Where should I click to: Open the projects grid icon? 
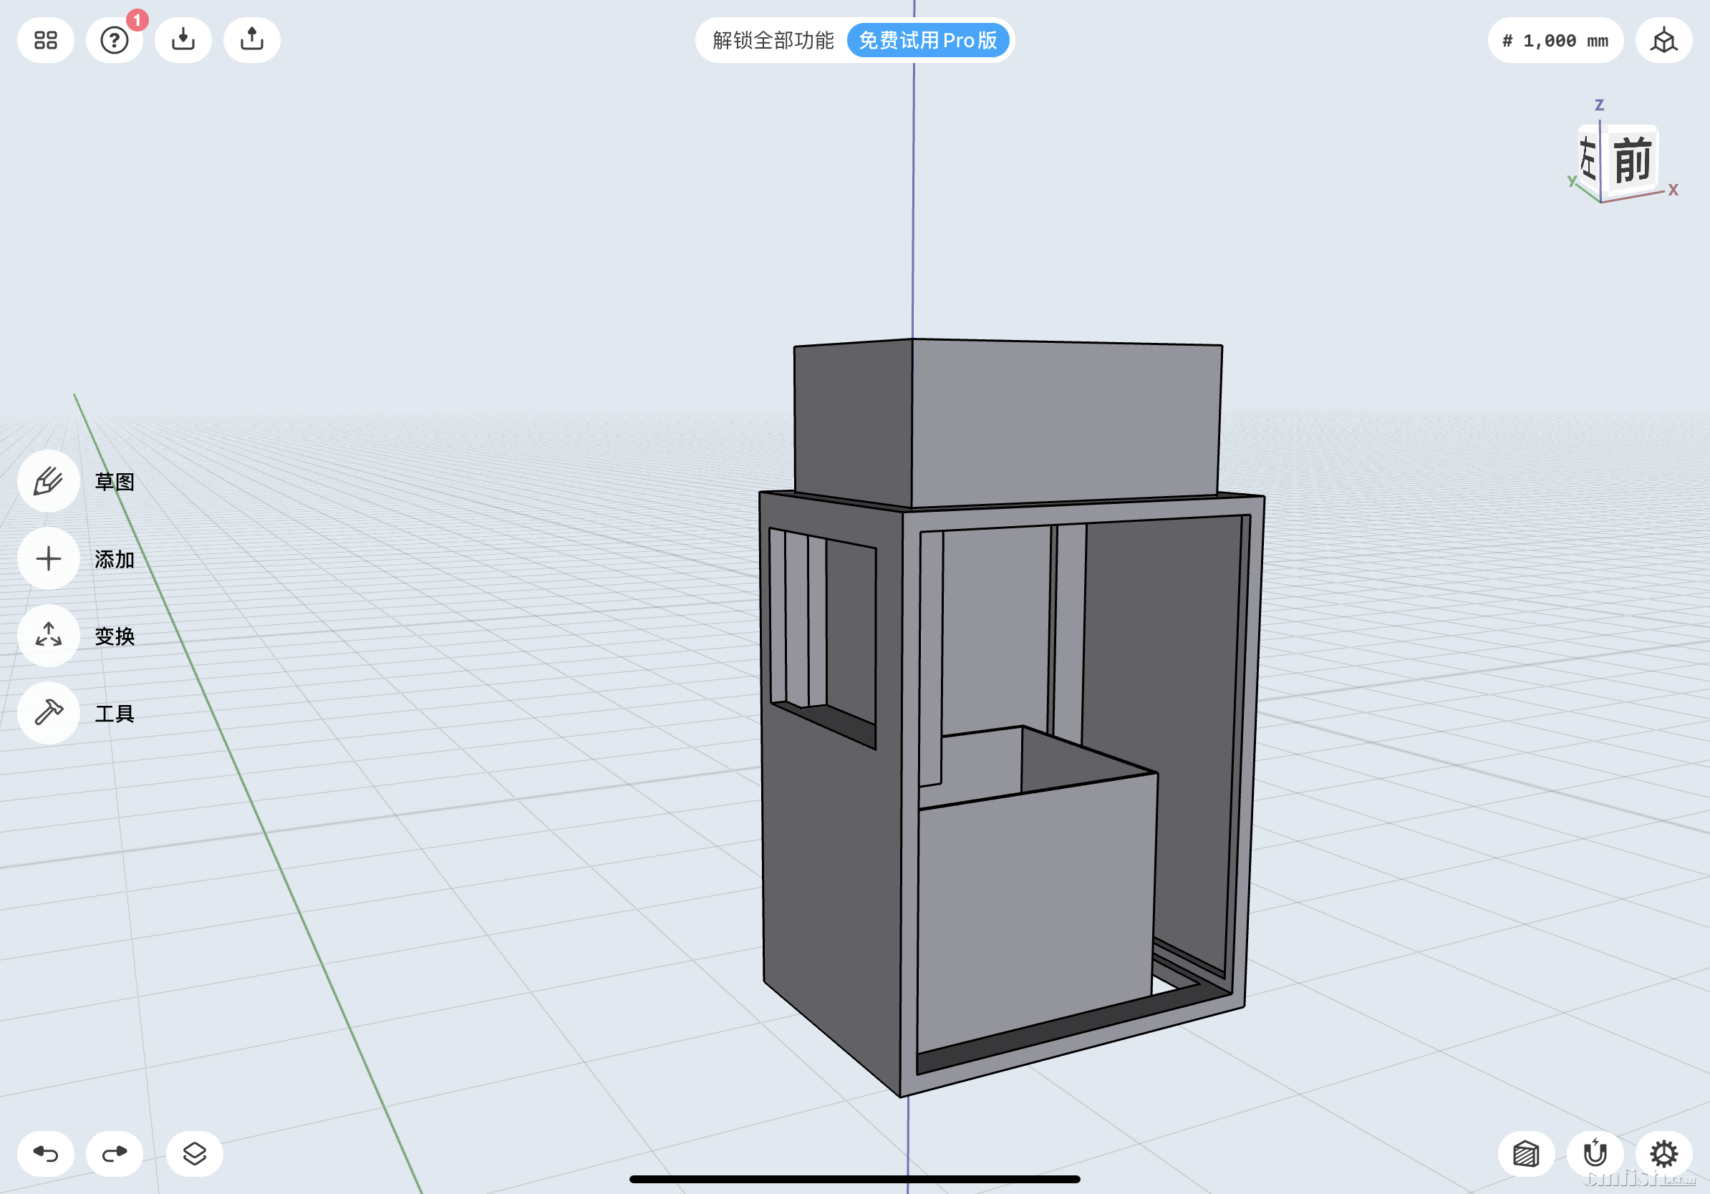click(x=45, y=40)
